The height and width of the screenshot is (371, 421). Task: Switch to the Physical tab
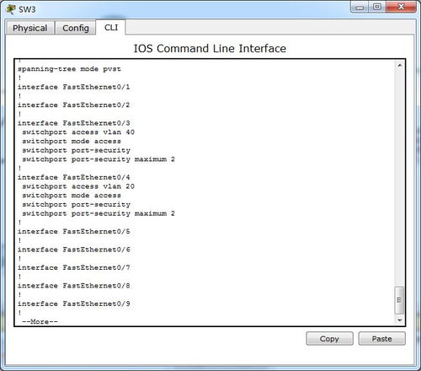(x=30, y=28)
